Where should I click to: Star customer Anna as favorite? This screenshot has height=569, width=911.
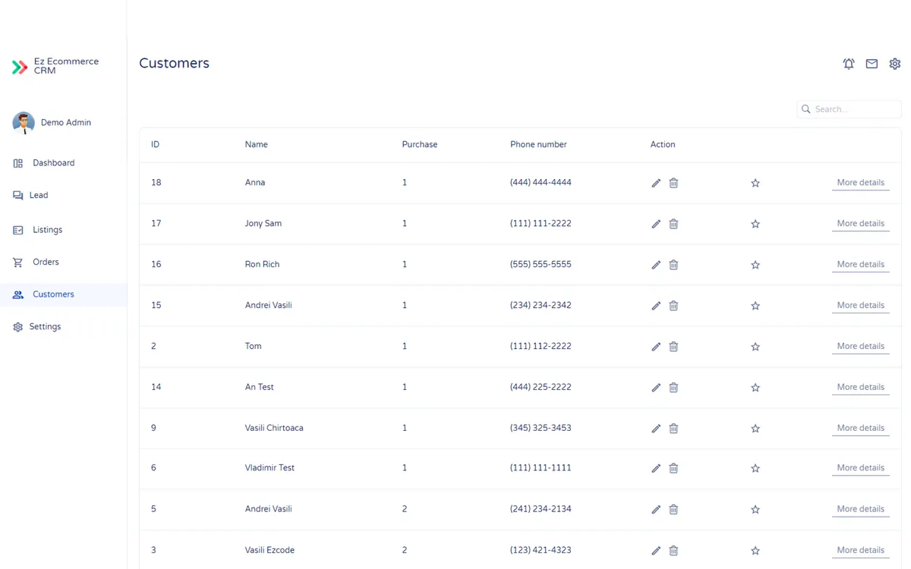click(x=755, y=183)
